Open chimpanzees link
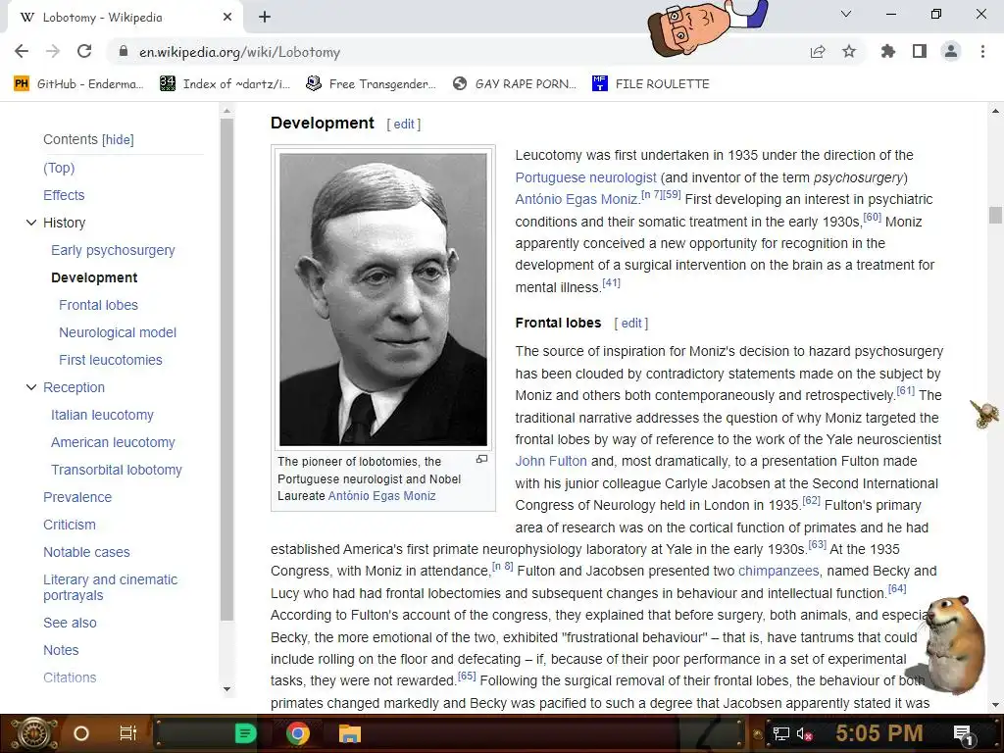Image resolution: width=1004 pixels, height=753 pixels. coord(778,571)
